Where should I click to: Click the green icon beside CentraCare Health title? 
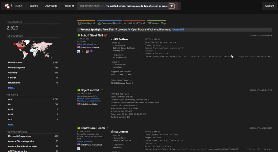78,128
